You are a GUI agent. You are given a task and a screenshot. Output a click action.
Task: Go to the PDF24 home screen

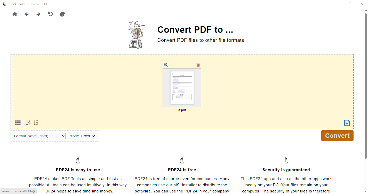click(15, 14)
